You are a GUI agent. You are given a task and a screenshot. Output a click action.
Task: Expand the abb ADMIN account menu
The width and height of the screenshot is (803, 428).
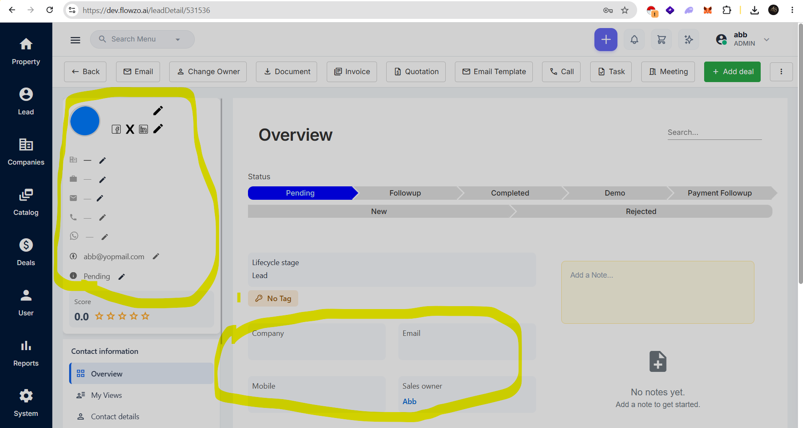(767, 40)
